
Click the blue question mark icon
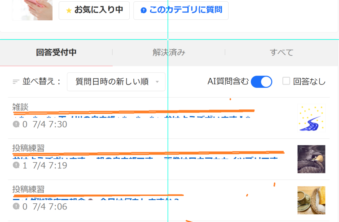144,10
